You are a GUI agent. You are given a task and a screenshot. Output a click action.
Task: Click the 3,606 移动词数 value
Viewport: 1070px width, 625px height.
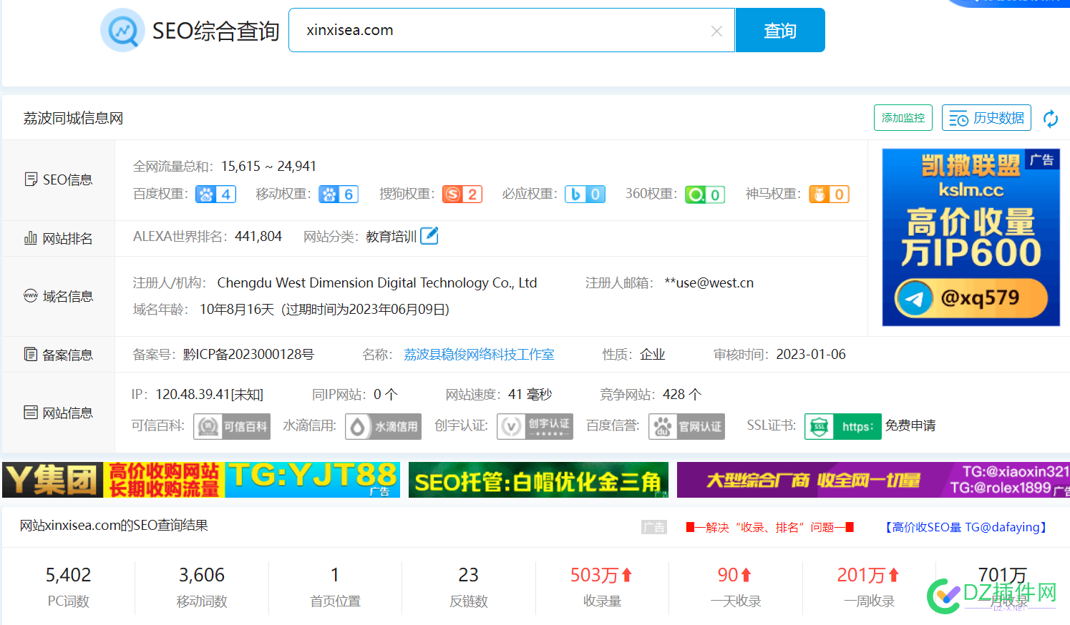(202, 575)
